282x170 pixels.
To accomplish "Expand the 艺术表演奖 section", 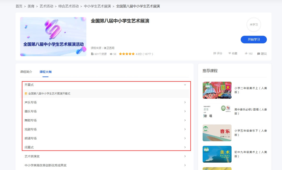I will pyautogui.click(x=185, y=156).
